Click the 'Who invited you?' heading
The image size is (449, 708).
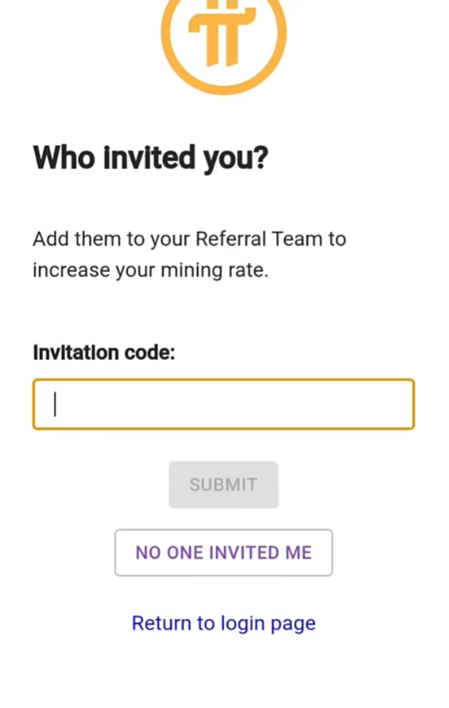click(151, 158)
